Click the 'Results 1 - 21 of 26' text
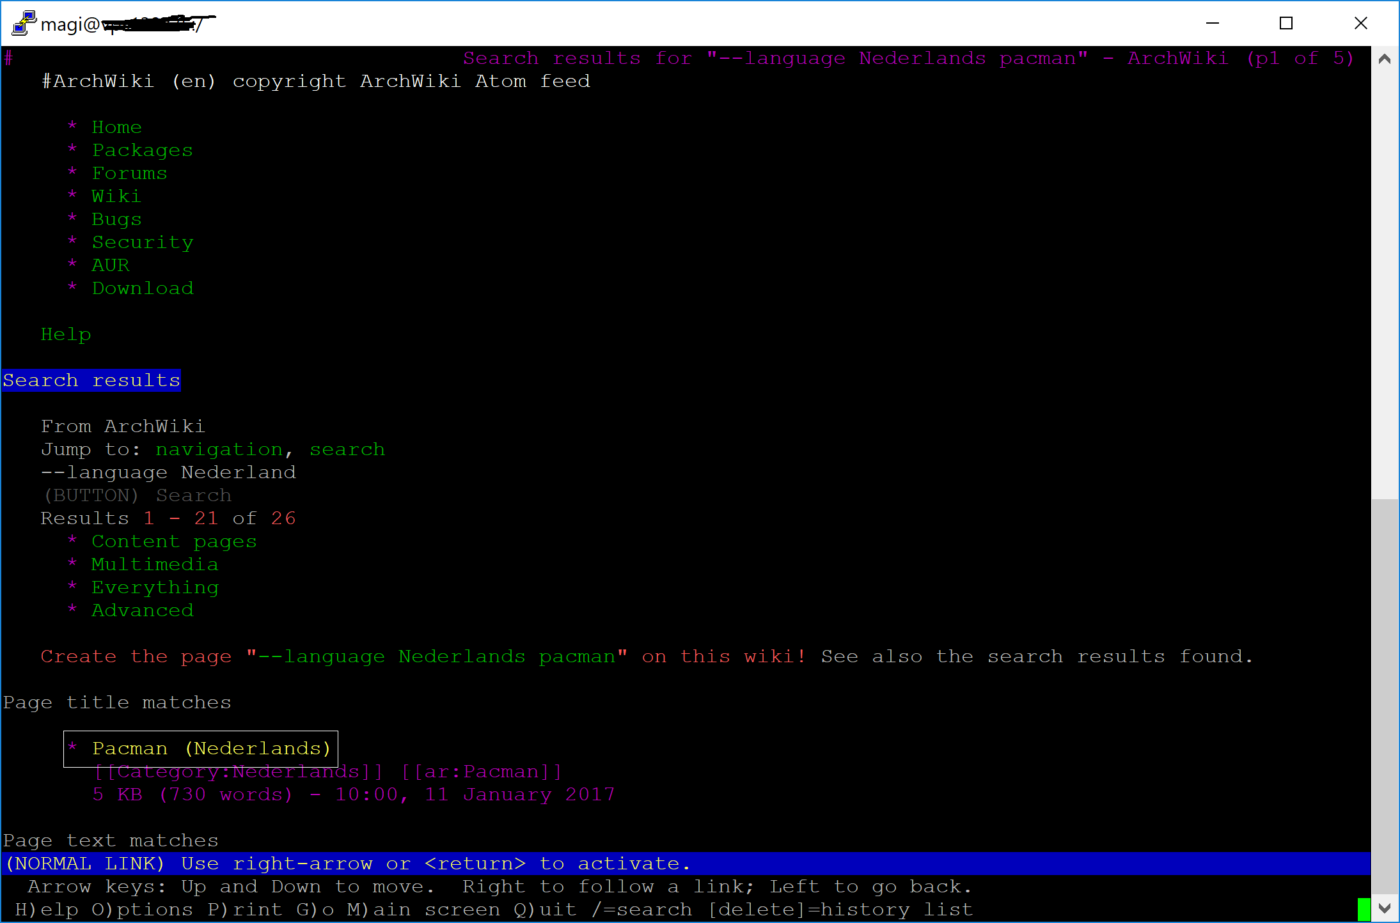Viewport: 1400px width, 923px height. coord(168,518)
